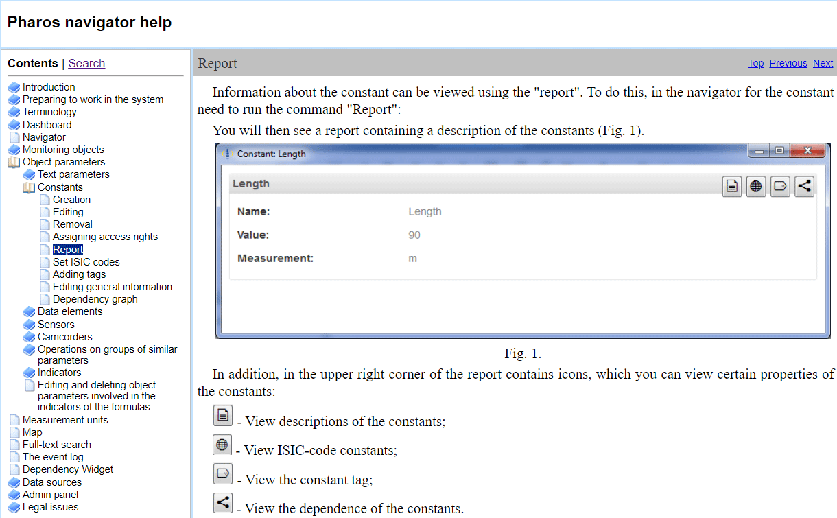The height and width of the screenshot is (518, 837).
Task: Click the tag icon beside View constant tag
Action: pos(222,474)
